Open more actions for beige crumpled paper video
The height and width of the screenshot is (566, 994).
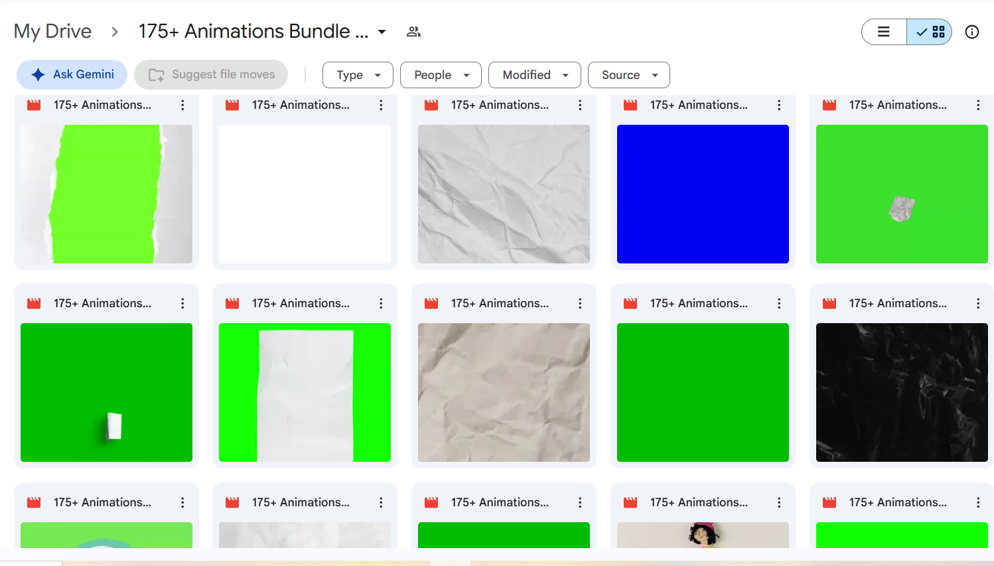(x=580, y=303)
